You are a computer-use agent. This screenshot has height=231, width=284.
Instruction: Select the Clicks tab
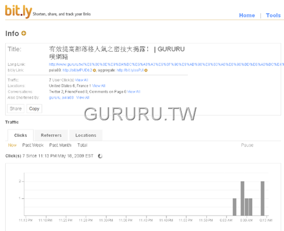tap(20, 135)
